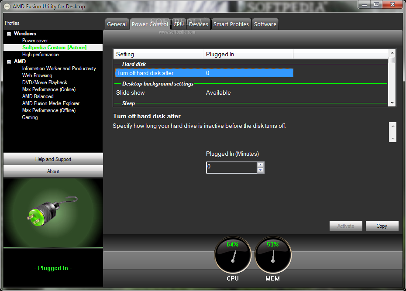Click the Available value for Slide show
406x291 pixels.
[x=218, y=92]
